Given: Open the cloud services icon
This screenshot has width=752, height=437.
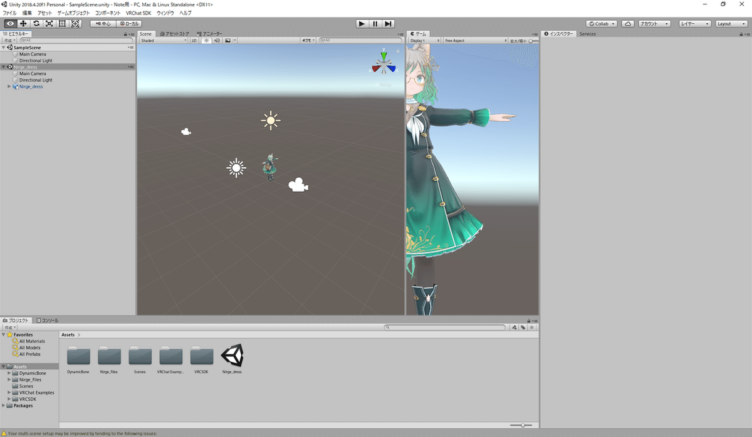Looking at the screenshot, I should (628, 24).
